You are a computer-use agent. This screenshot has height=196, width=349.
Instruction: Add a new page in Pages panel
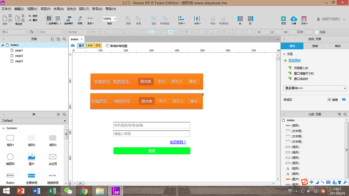tap(52, 39)
